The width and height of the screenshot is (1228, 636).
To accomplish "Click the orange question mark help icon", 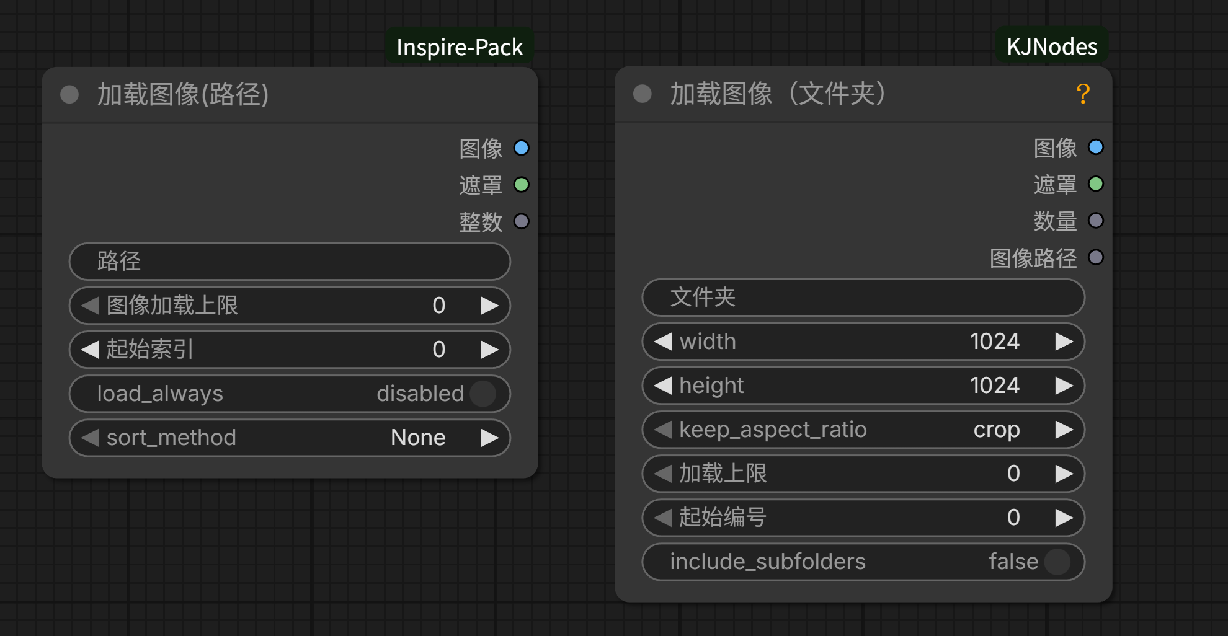I will point(1083,94).
